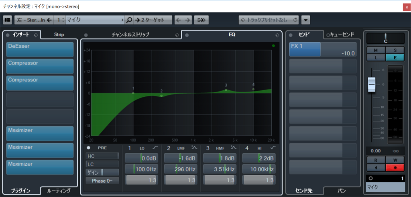Bypass all sends with センド tab dot
The width and height of the screenshot is (411, 197).
[x=291, y=35]
